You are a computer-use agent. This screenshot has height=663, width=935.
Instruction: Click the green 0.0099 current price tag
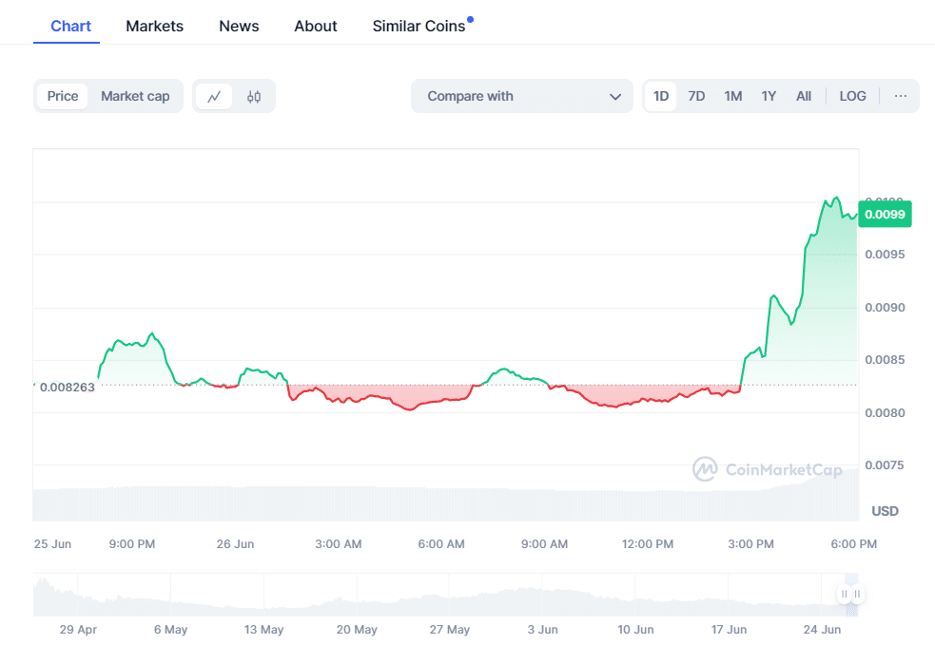(x=885, y=215)
